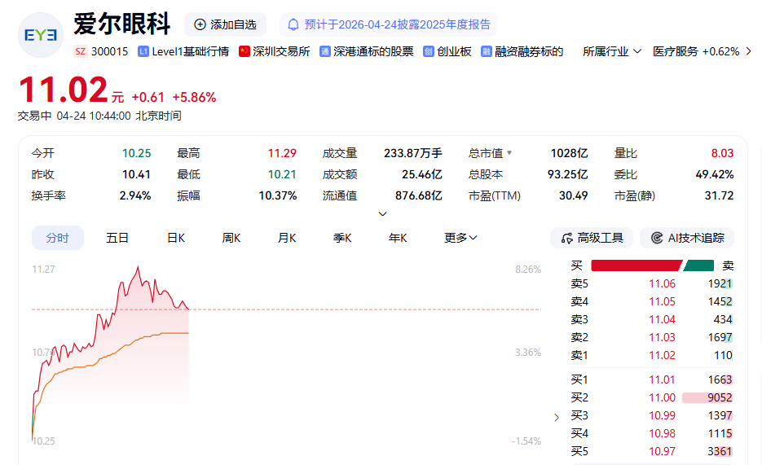Open 高级工具 advanced tools
Viewport: 762px width, 465px height.
coord(592,238)
